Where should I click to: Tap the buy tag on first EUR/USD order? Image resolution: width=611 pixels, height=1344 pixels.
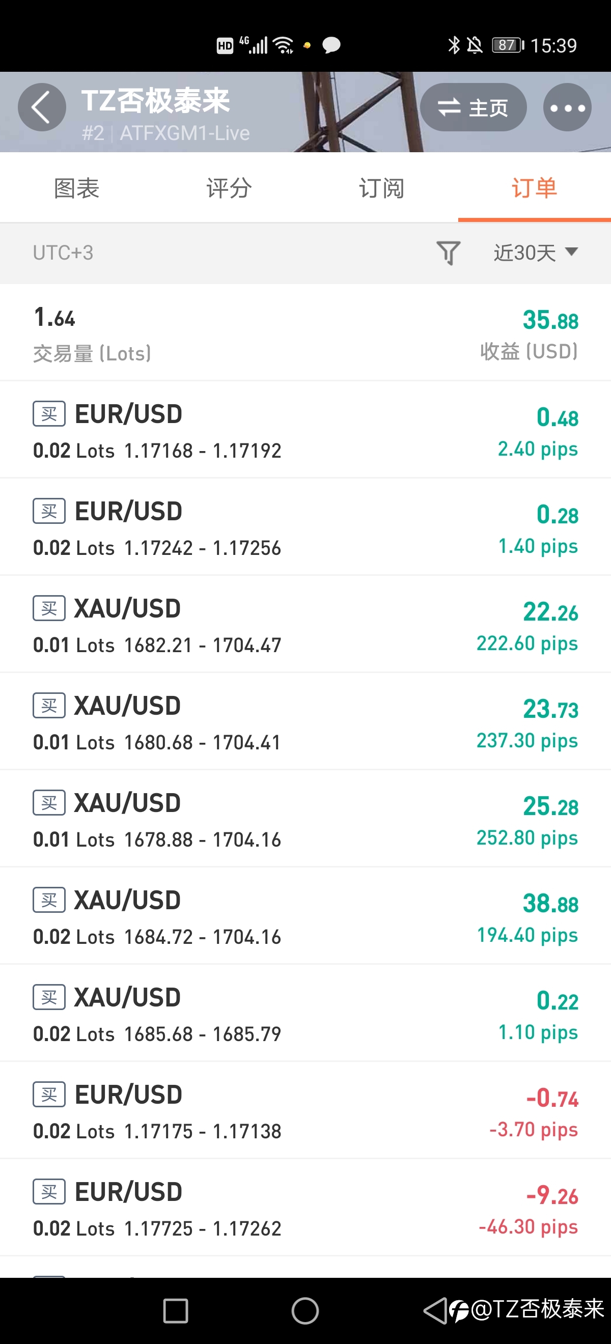49,414
